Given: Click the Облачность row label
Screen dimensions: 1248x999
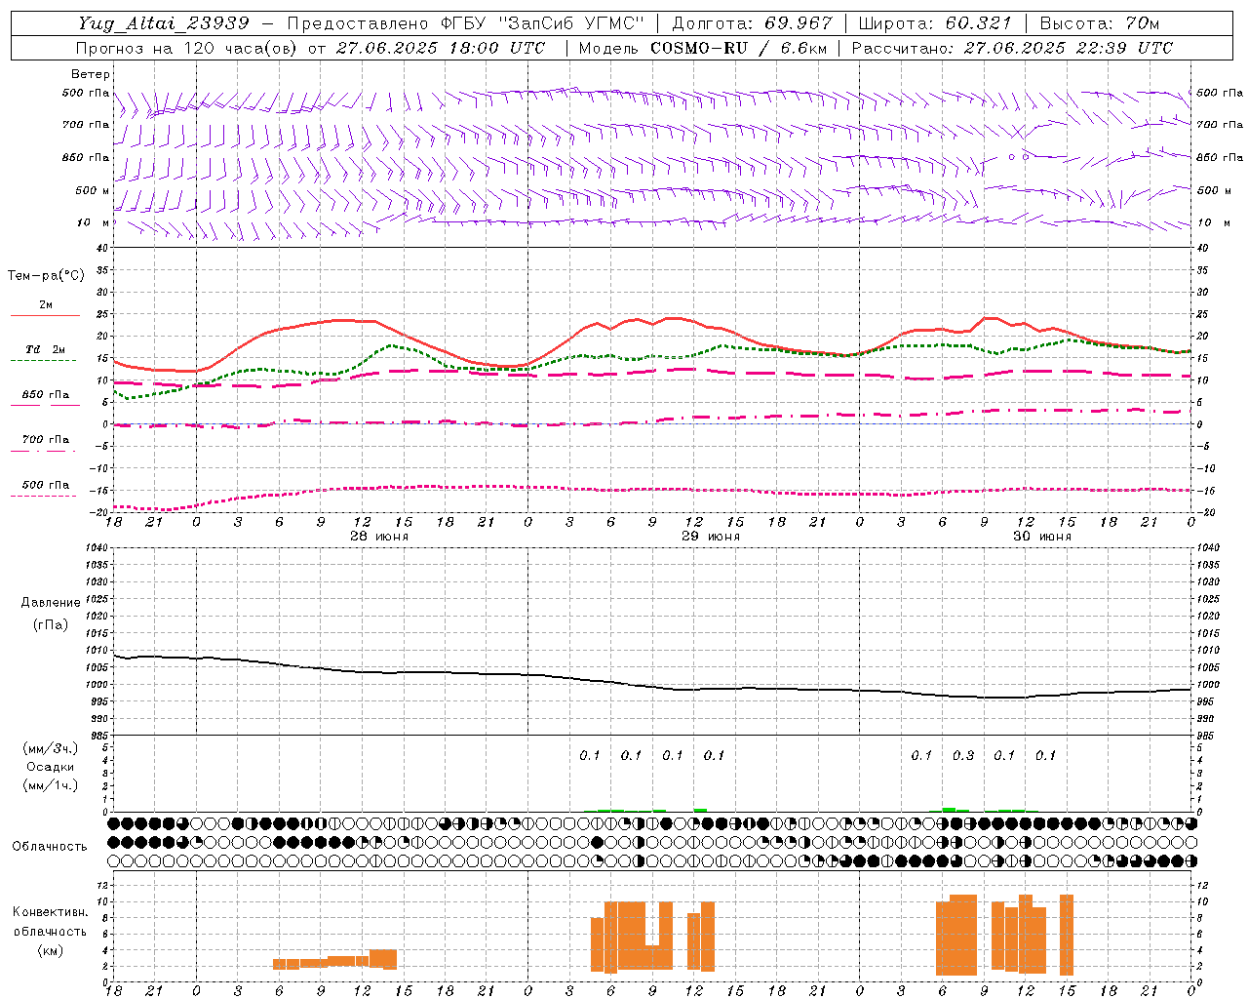Looking at the screenshot, I should click(50, 847).
